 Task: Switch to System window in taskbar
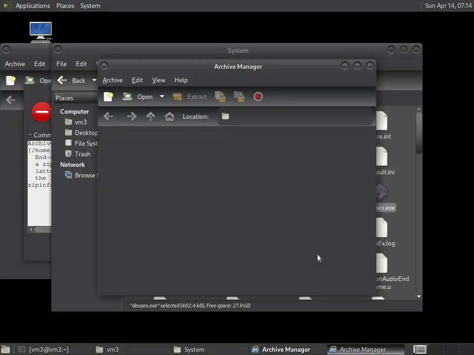(189, 349)
